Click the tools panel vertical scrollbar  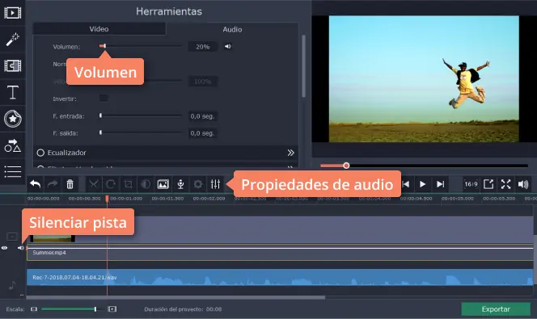pyautogui.click(x=303, y=65)
